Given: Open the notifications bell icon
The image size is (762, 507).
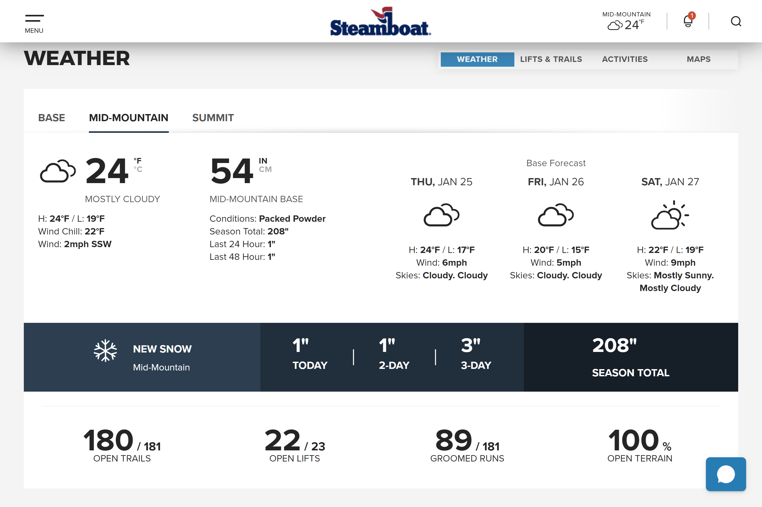Looking at the screenshot, I should pos(688,21).
